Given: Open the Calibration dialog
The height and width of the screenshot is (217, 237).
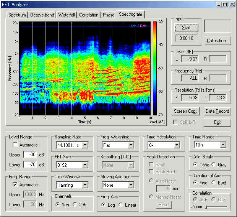Looking at the screenshot, I should 218,40.
